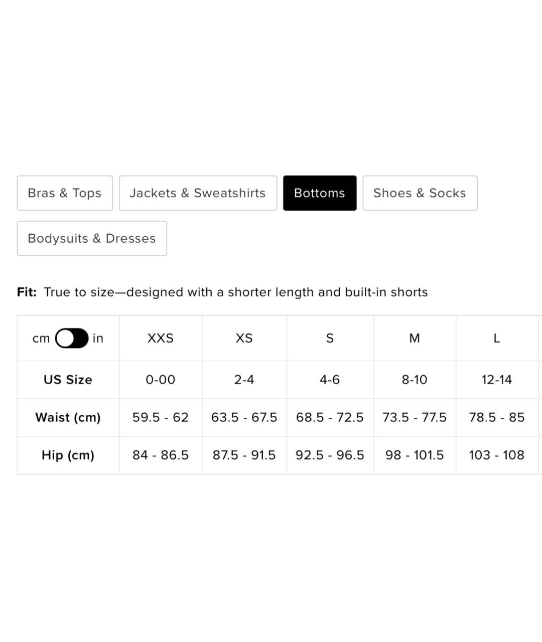Click the S size column header
Image resolution: width=542 pixels, height=642 pixels.
pos(330,338)
